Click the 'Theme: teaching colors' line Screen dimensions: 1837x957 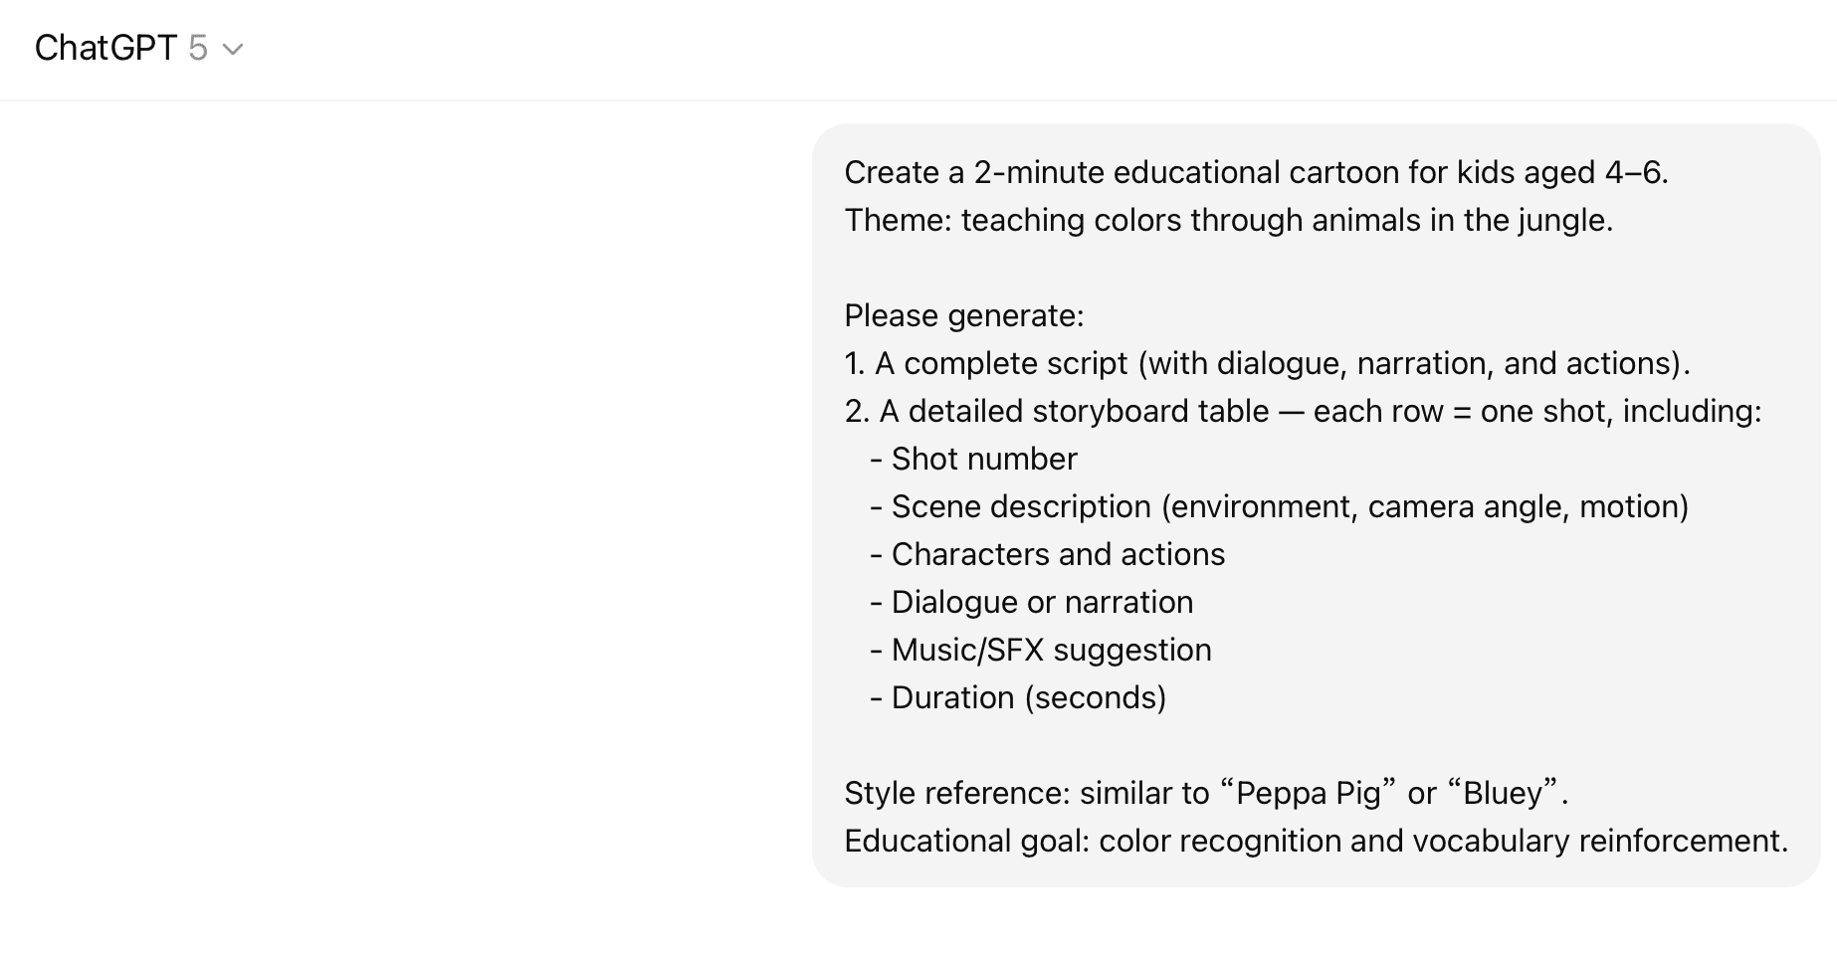click(x=1228, y=220)
